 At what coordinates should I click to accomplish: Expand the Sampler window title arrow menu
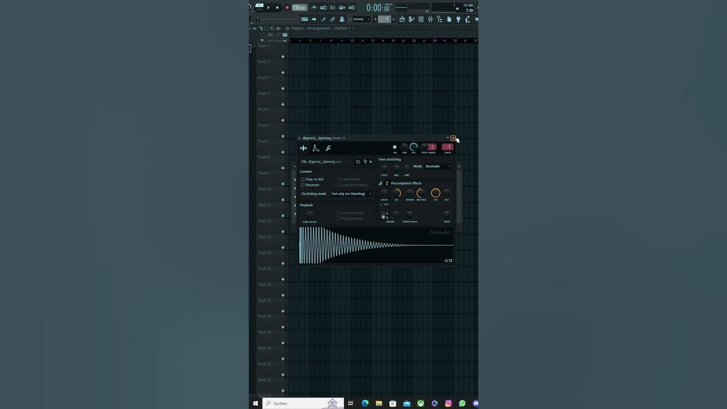click(299, 138)
